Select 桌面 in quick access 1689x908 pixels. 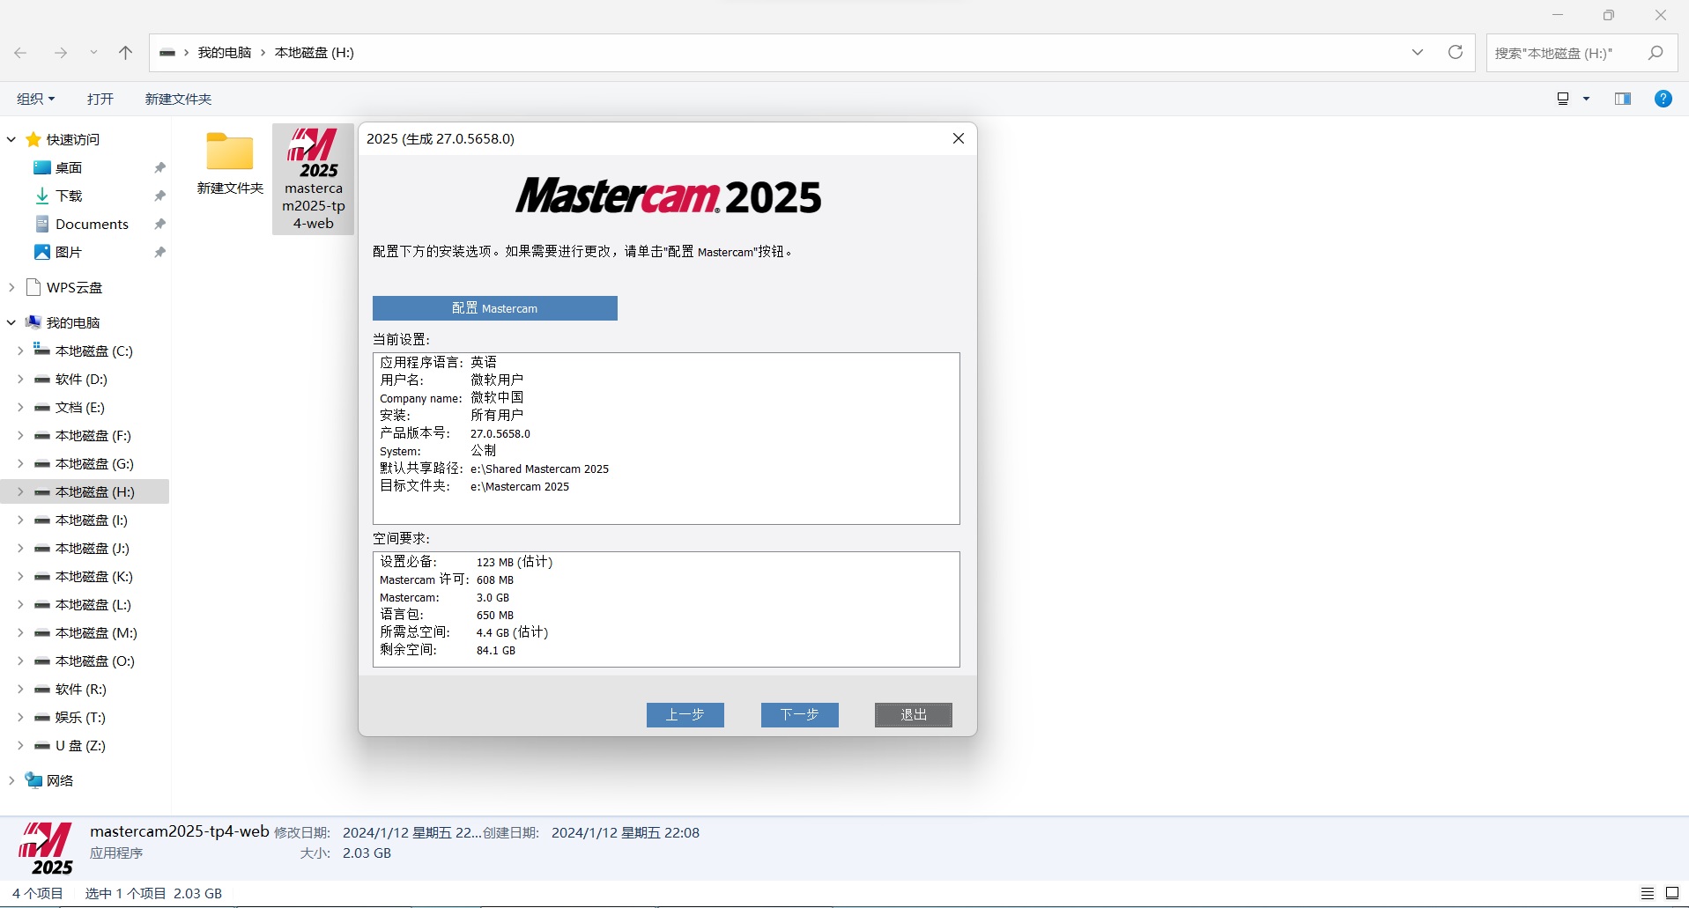click(69, 167)
